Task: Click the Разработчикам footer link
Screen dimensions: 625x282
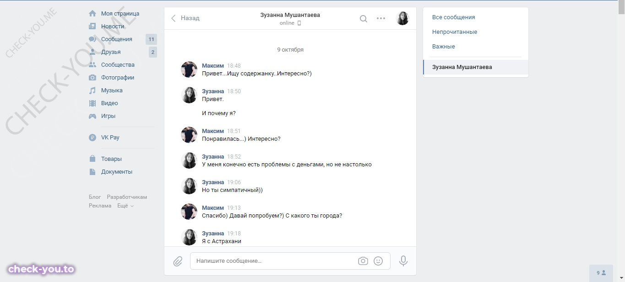Action: tap(127, 197)
